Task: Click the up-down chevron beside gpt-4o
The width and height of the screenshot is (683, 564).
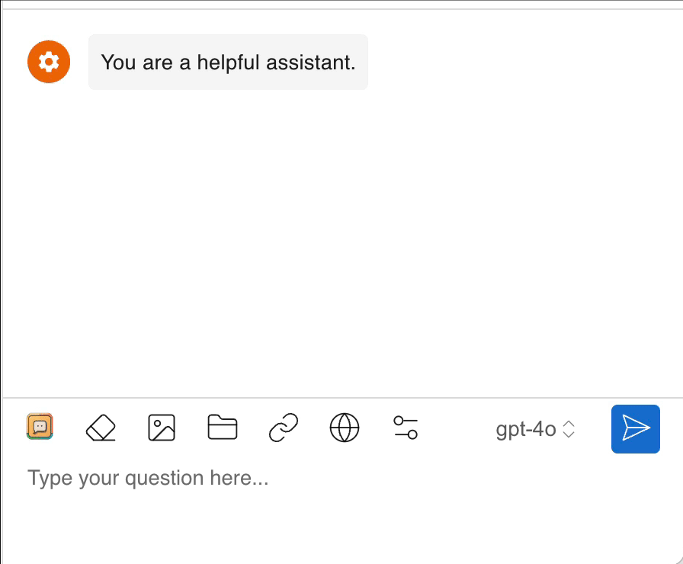Action: tap(569, 429)
